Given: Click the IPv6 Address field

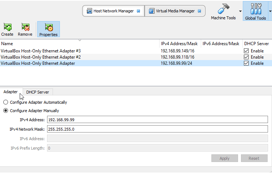Looking at the screenshot, I should [x=157, y=139].
